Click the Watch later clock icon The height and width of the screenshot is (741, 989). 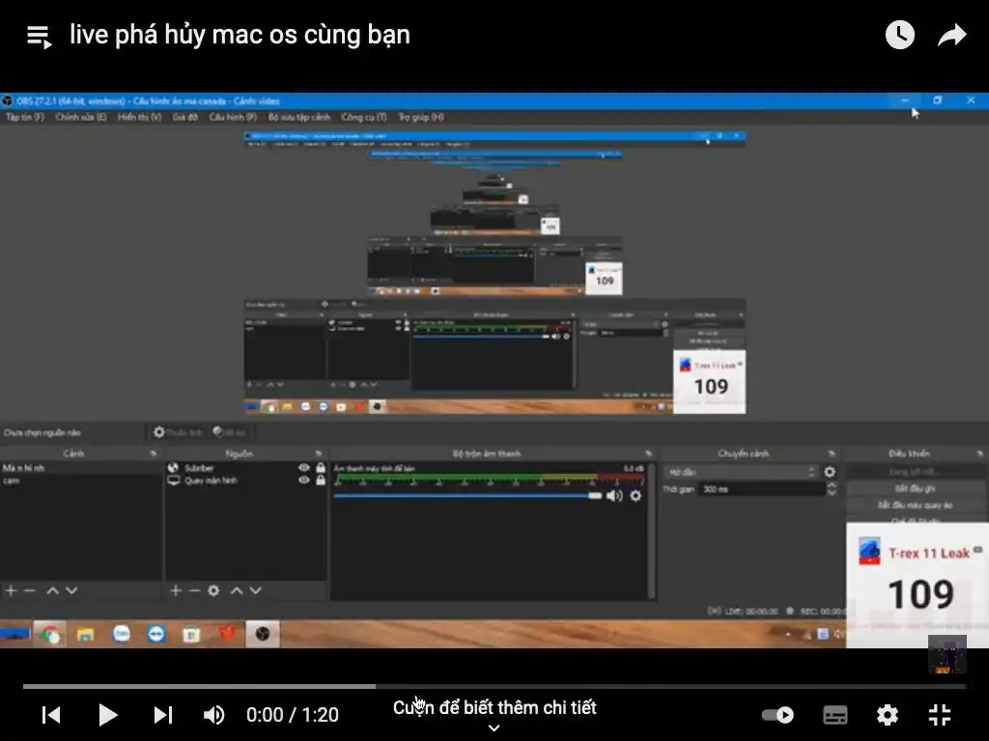899,35
